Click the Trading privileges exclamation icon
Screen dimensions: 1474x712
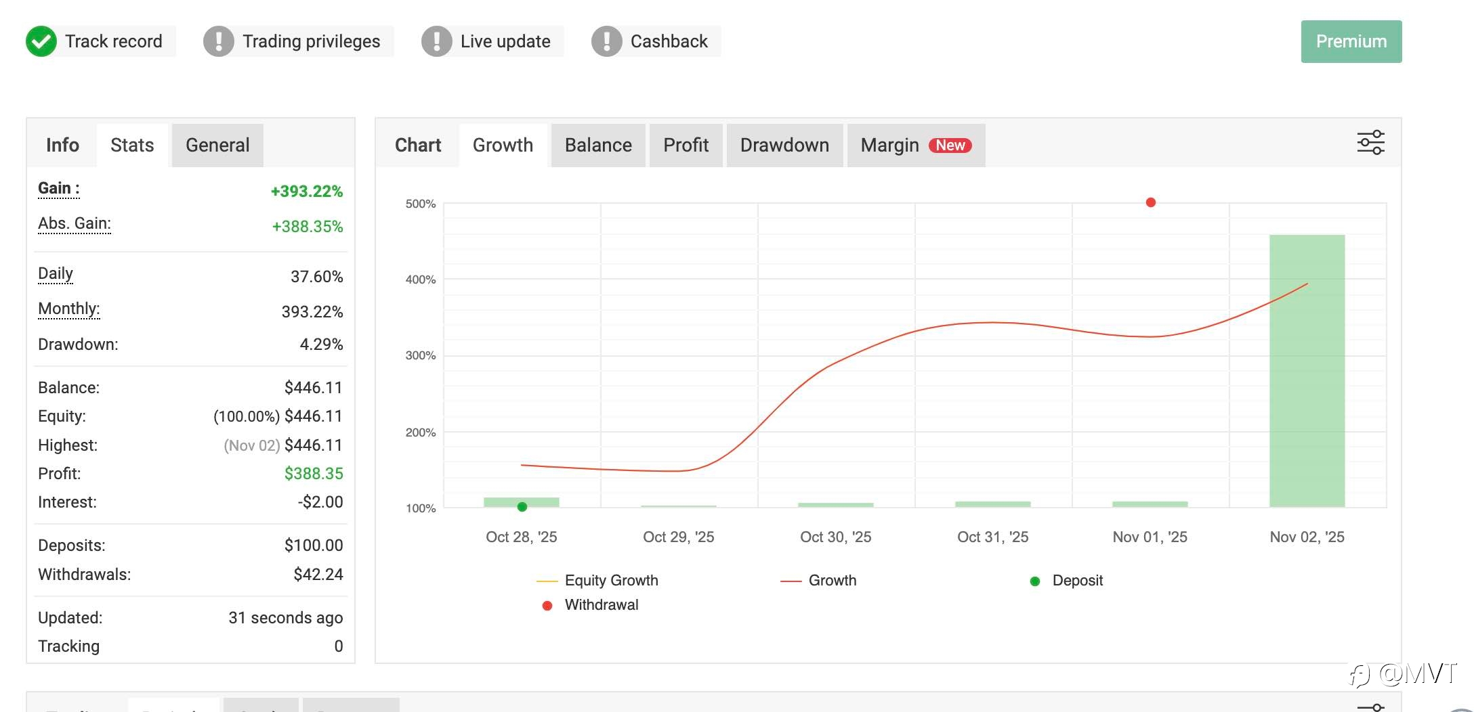point(219,41)
